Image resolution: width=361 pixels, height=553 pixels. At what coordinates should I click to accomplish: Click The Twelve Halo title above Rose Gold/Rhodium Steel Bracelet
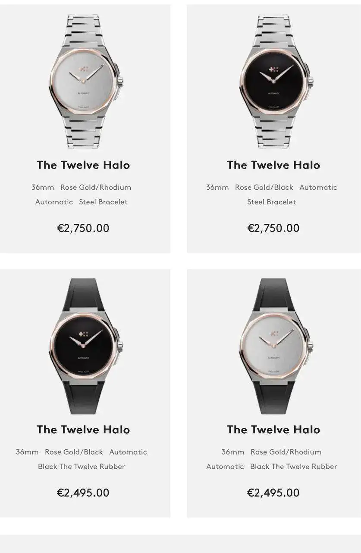coord(83,165)
